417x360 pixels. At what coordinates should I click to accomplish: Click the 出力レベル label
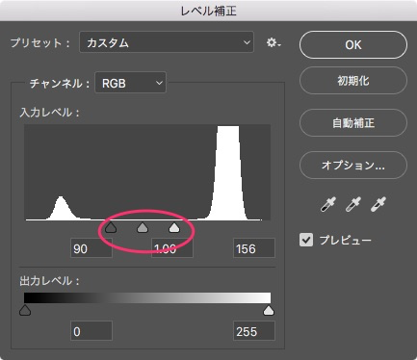[x=49, y=281]
